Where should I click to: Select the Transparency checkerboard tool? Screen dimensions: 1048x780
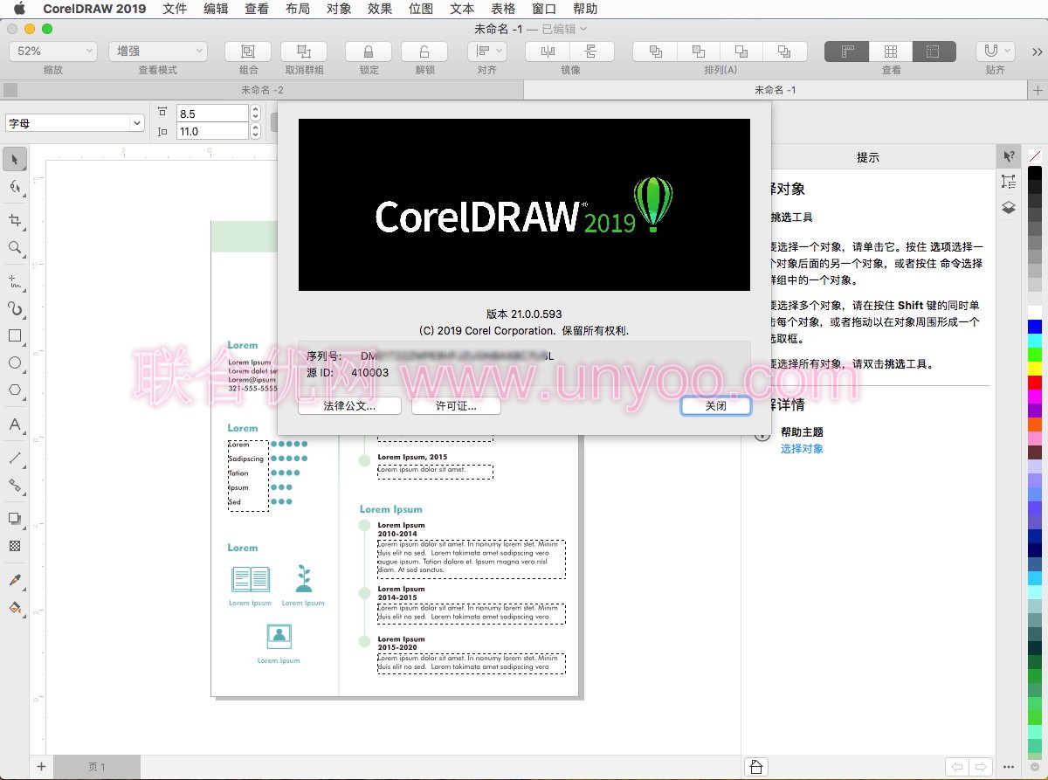point(15,546)
